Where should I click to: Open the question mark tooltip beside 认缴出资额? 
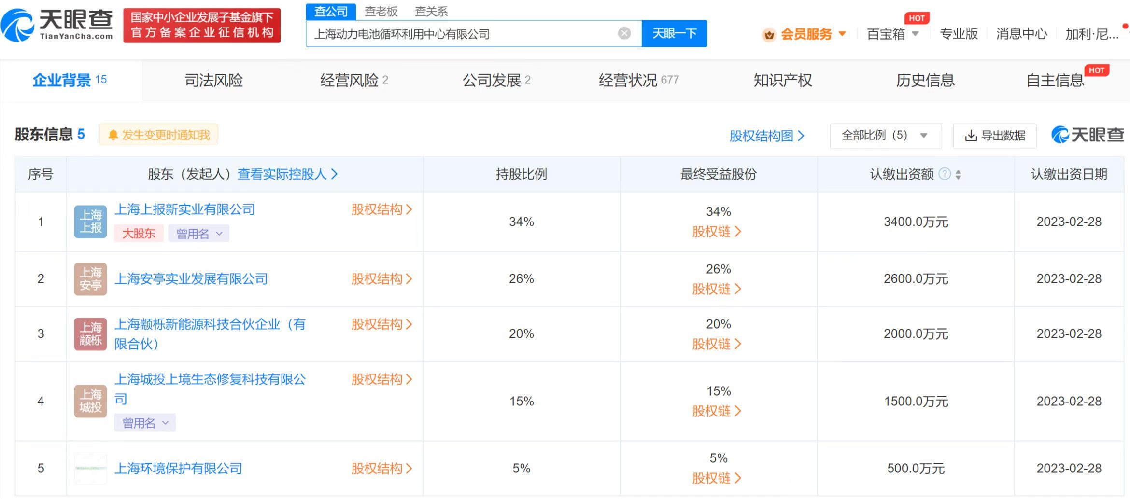[944, 174]
